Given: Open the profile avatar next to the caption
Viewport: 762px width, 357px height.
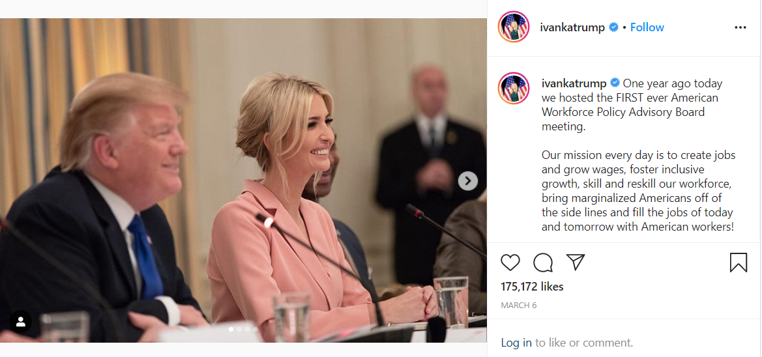Looking at the screenshot, I should coord(514,89).
